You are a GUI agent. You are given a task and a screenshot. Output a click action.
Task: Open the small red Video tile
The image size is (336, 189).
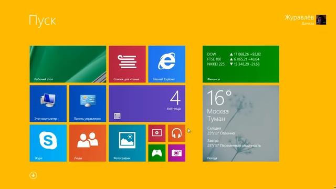157,133
